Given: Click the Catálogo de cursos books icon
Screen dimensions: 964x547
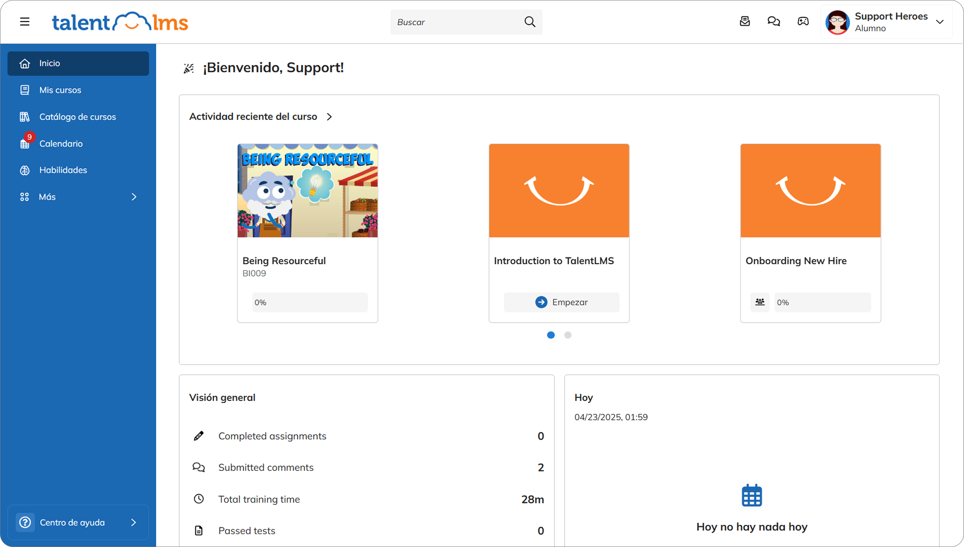Looking at the screenshot, I should click(x=25, y=117).
